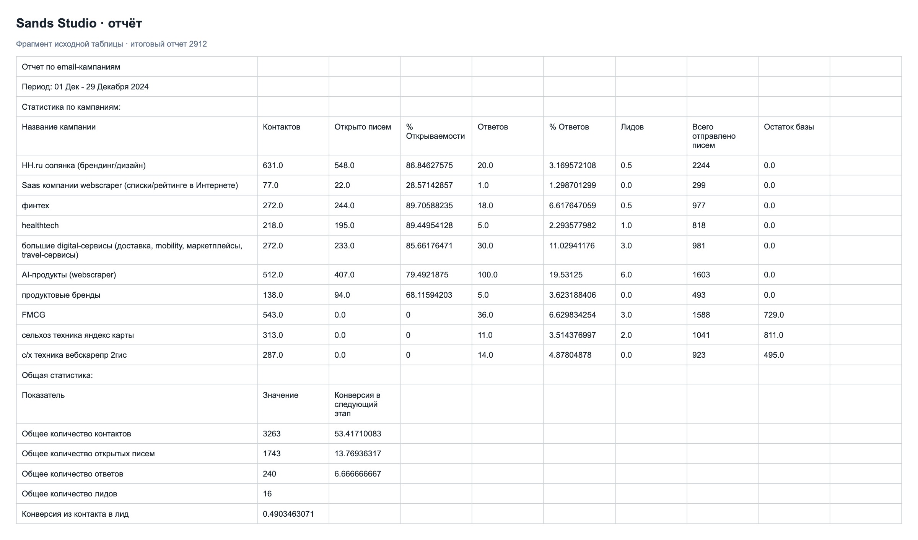Select the 'Saas компании webscraper' campaign row
Screen dimensions: 918x540
[x=459, y=185]
